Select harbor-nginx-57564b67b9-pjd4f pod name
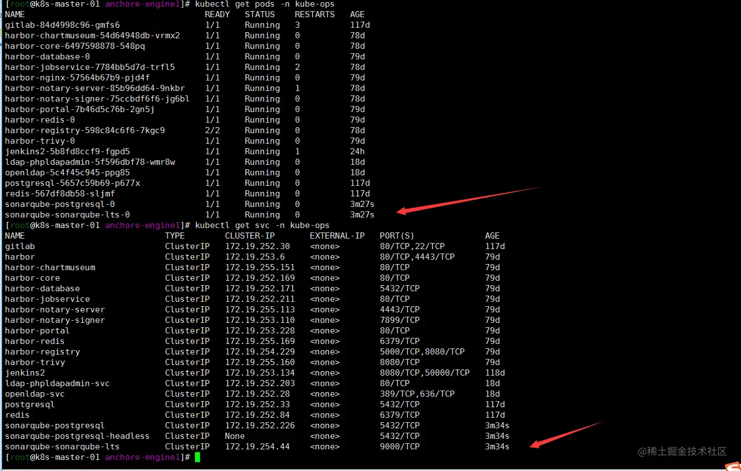 (x=77, y=78)
